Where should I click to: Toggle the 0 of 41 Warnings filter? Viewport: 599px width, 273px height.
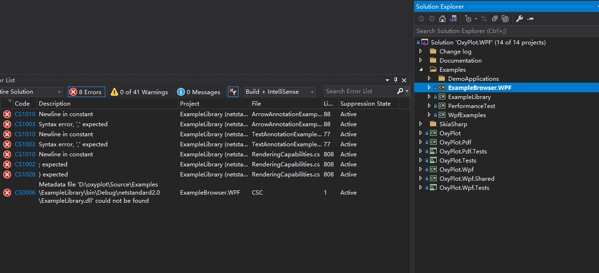tap(139, 92)
